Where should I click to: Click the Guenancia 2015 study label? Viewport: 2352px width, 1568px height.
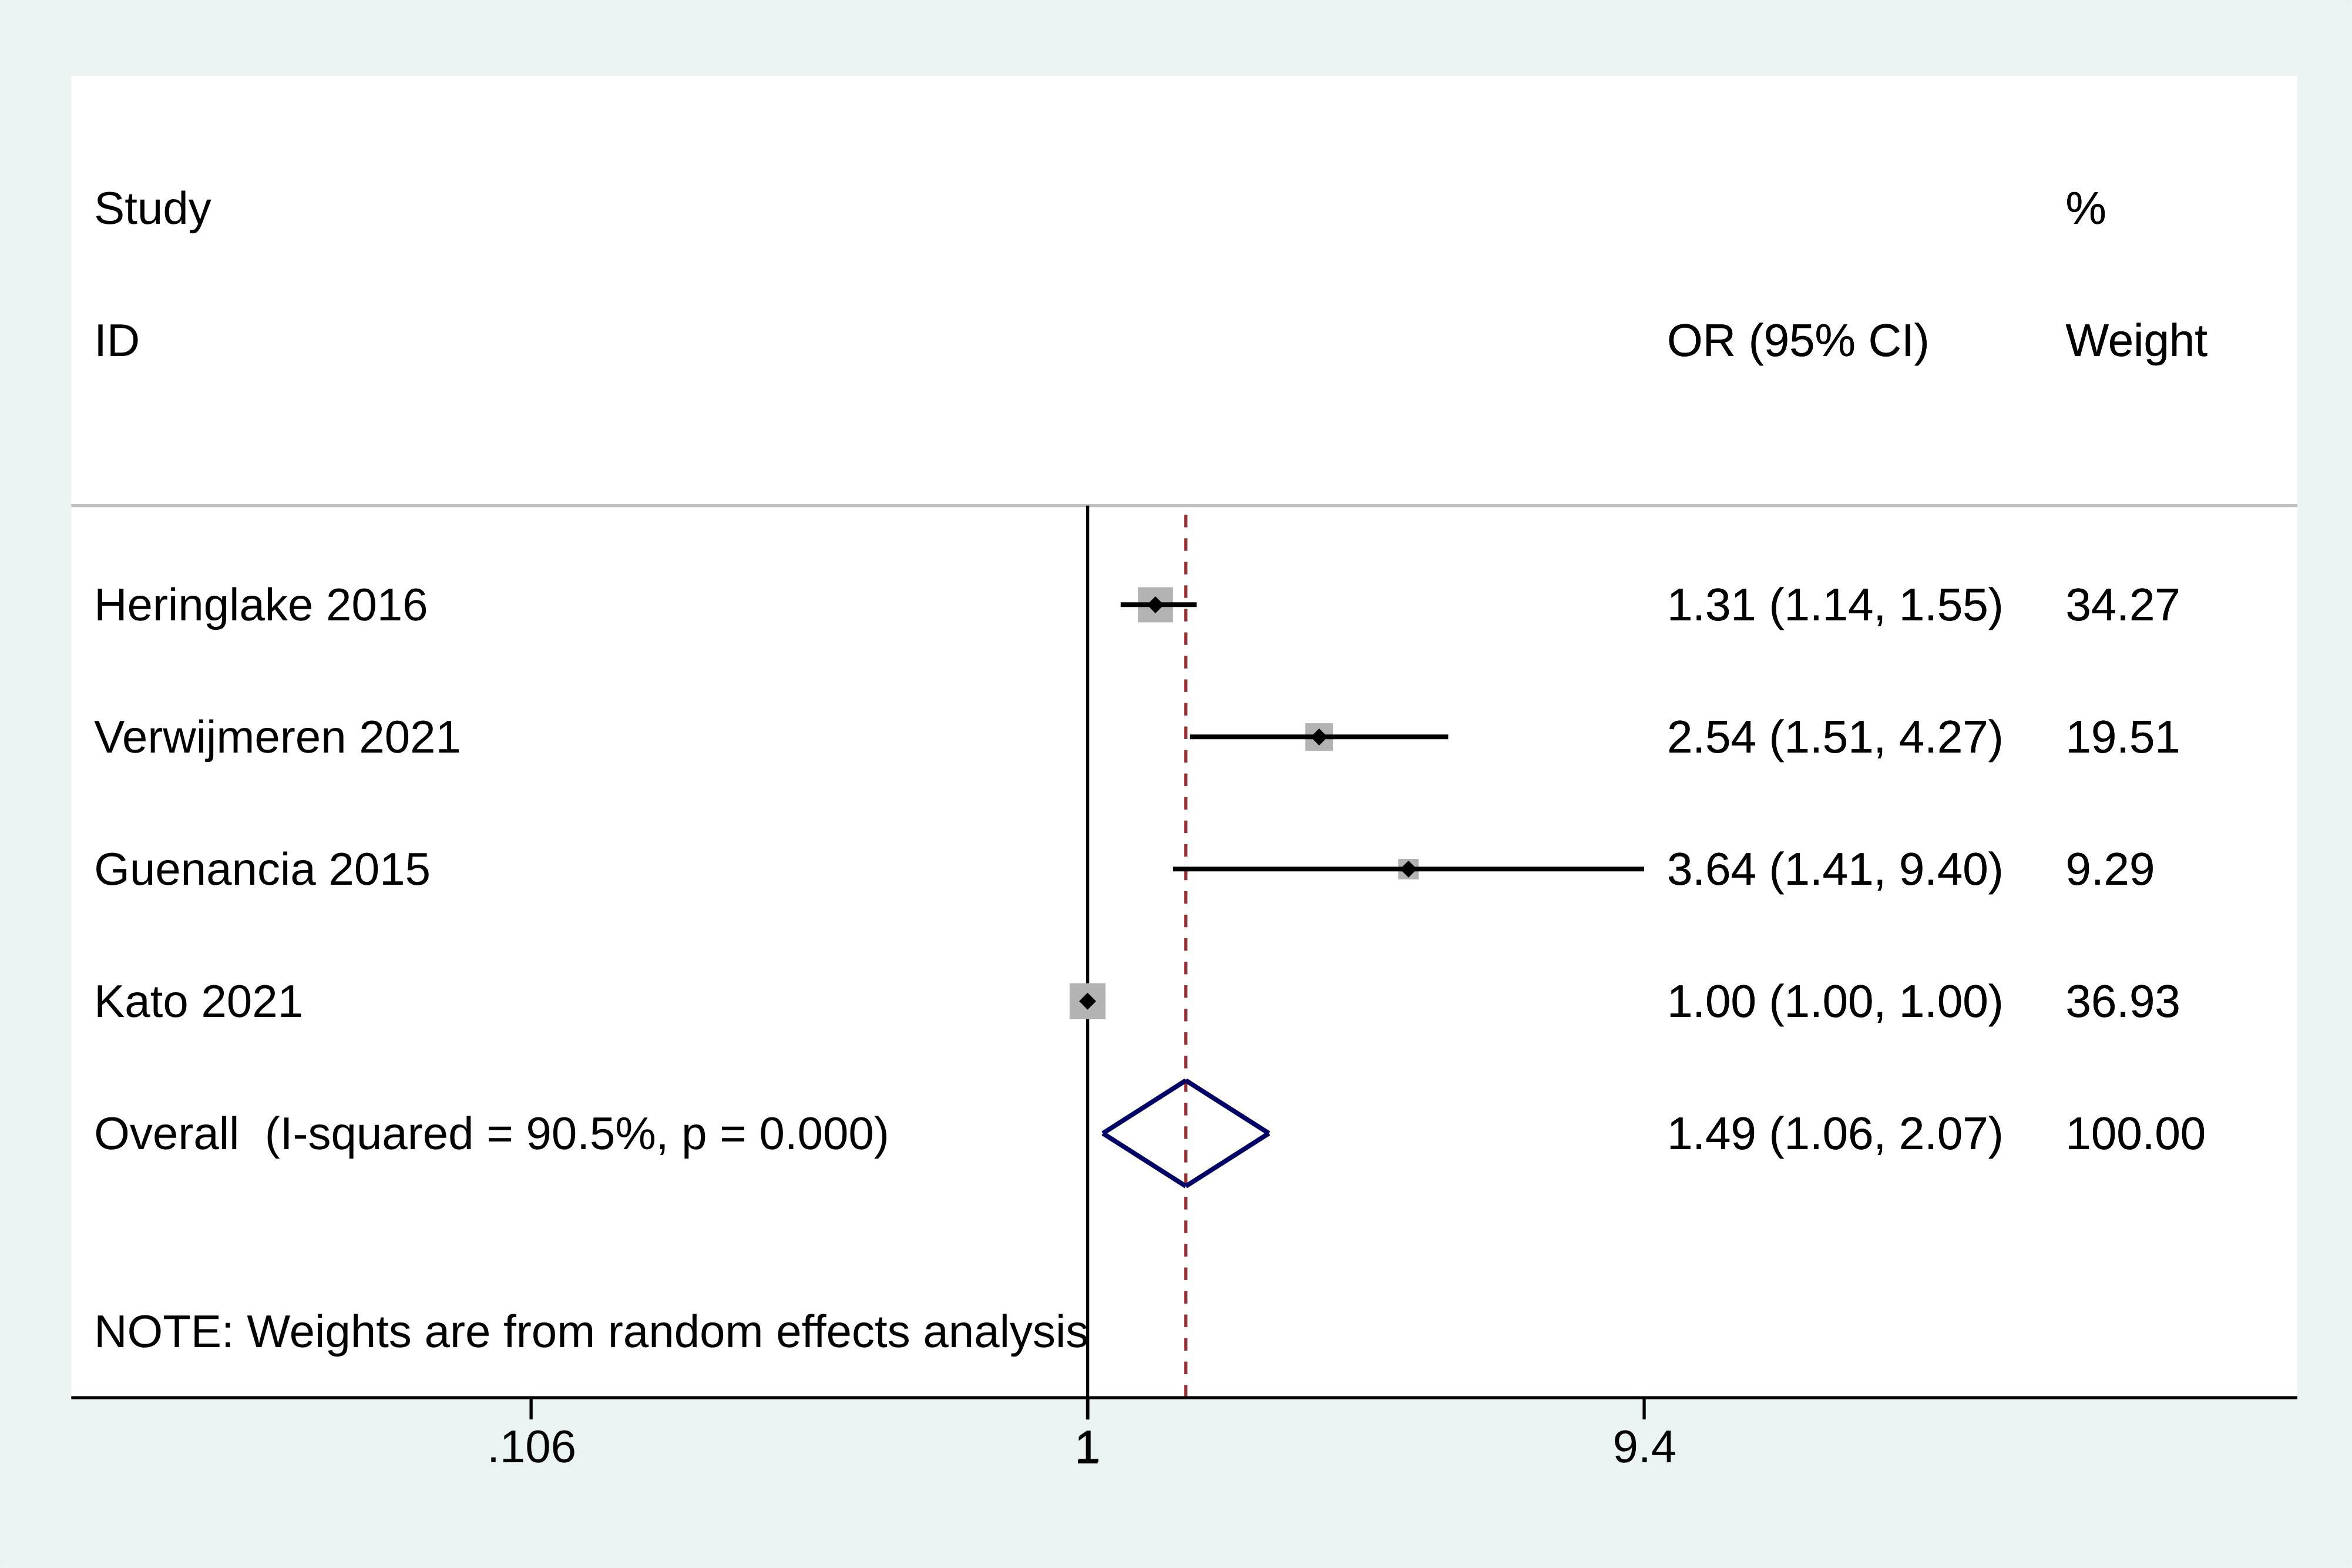(x=262, y=870)
